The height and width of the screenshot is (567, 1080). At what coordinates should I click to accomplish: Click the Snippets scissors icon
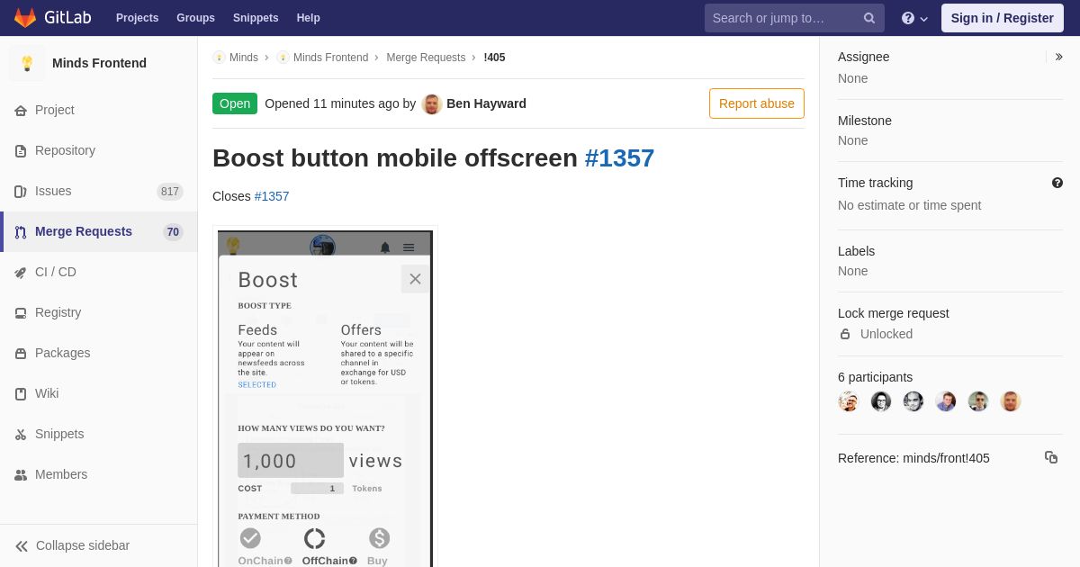[21, 434]
